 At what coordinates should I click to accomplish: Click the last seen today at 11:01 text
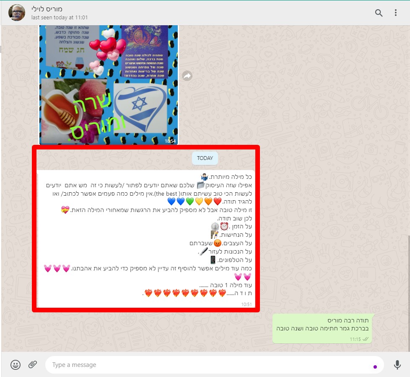coord(60,18)
